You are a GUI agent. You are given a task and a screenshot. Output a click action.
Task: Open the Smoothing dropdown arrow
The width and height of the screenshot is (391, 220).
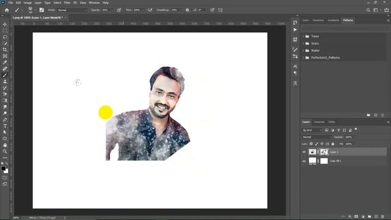[181, 10]
